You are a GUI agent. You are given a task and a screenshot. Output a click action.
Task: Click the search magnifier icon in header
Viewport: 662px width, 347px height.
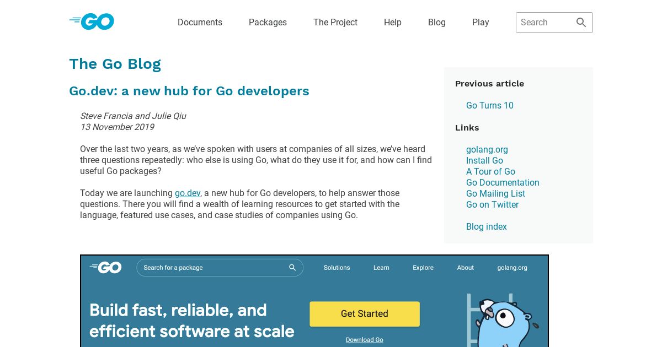click(x=581, y=23)
